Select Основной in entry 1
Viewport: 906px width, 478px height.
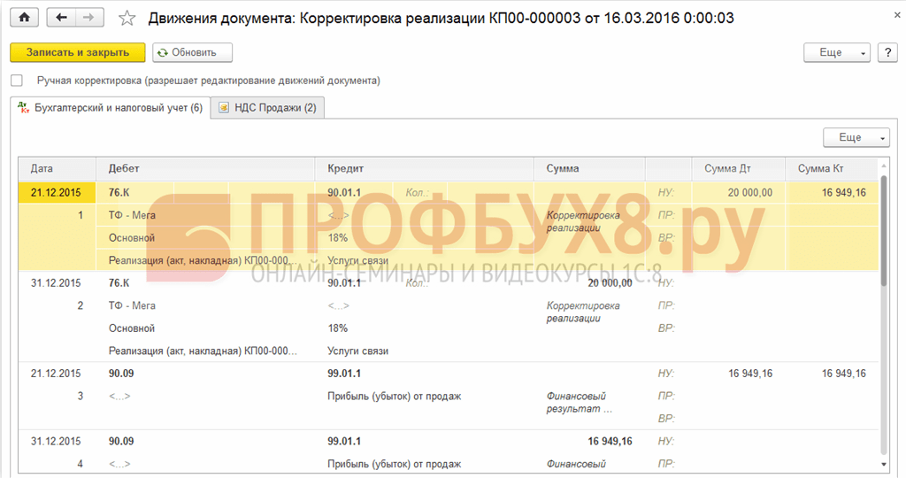(132, 238)
